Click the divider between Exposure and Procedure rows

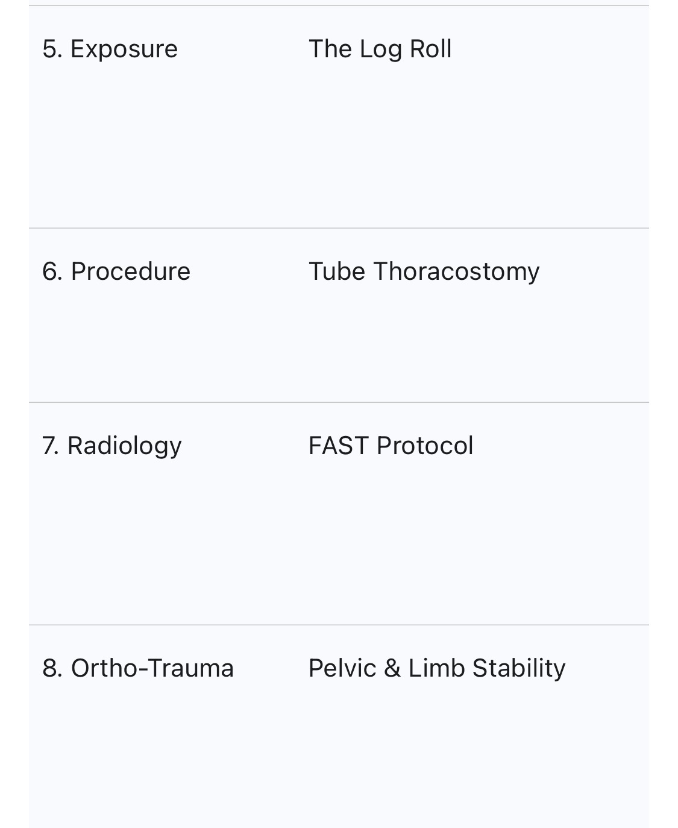(339, 228)
